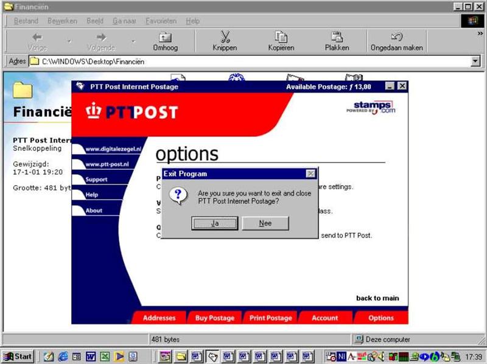Launch Excel from the quick launch bar

(105, 357)
